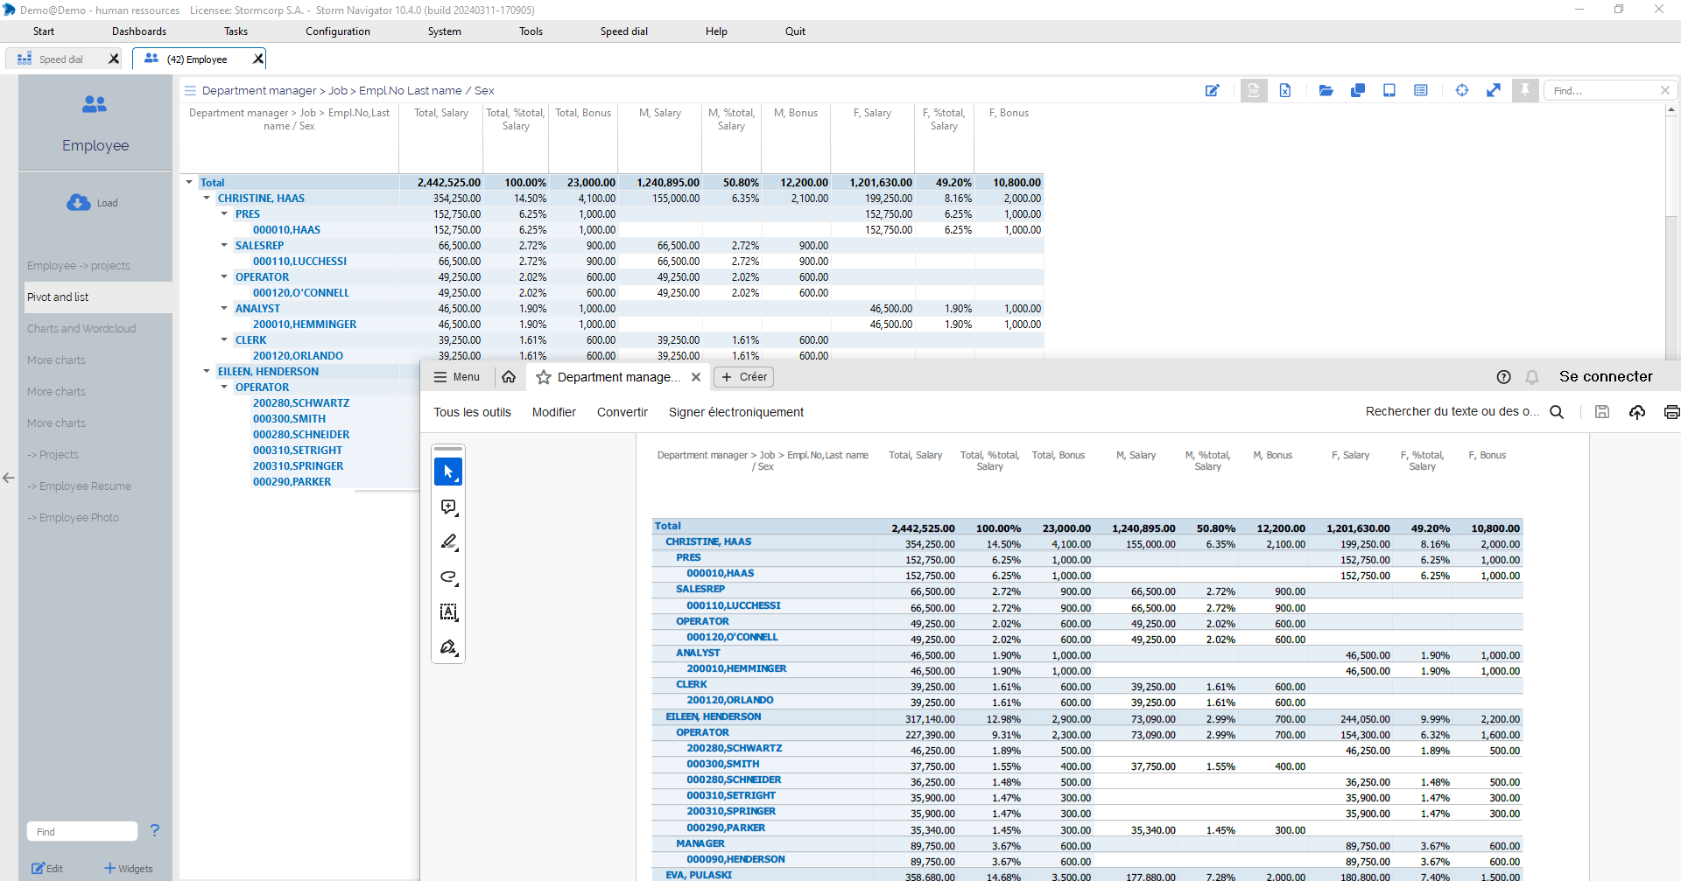Collapse the CHRISTINE, HAAS node
Screen dimensions: 1681x881
207,198
